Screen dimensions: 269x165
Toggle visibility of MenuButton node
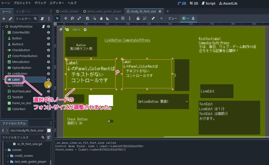coord(49,62)
